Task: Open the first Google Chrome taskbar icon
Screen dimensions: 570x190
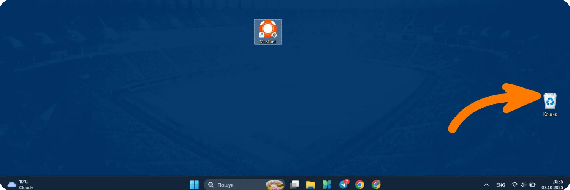Action: (x=359, y=185)
